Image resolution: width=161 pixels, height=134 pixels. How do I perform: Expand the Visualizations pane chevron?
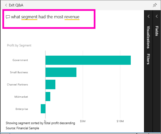click(148, 16)
